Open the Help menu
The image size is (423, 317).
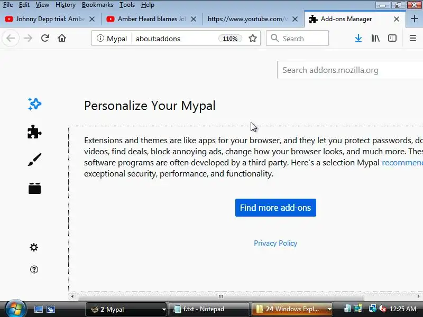[148, 5]
